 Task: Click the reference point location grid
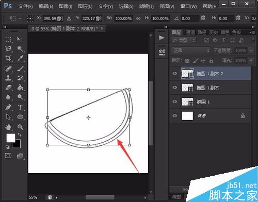(30, 18)
